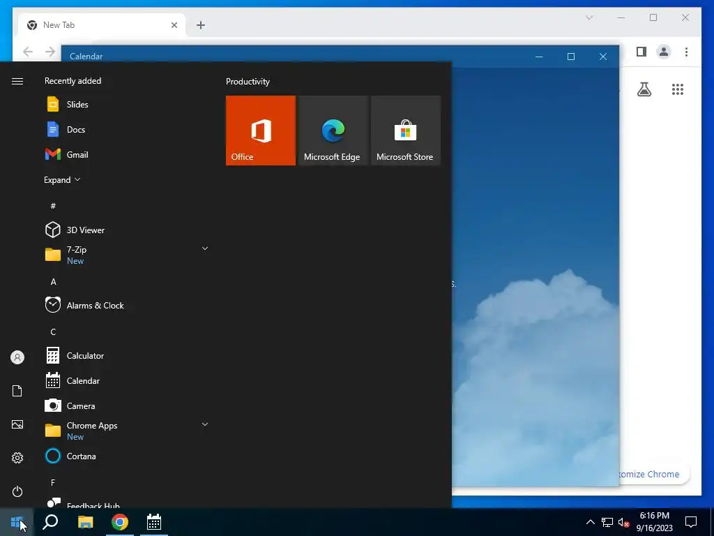Open the notification Action Center

pos(691,522)
